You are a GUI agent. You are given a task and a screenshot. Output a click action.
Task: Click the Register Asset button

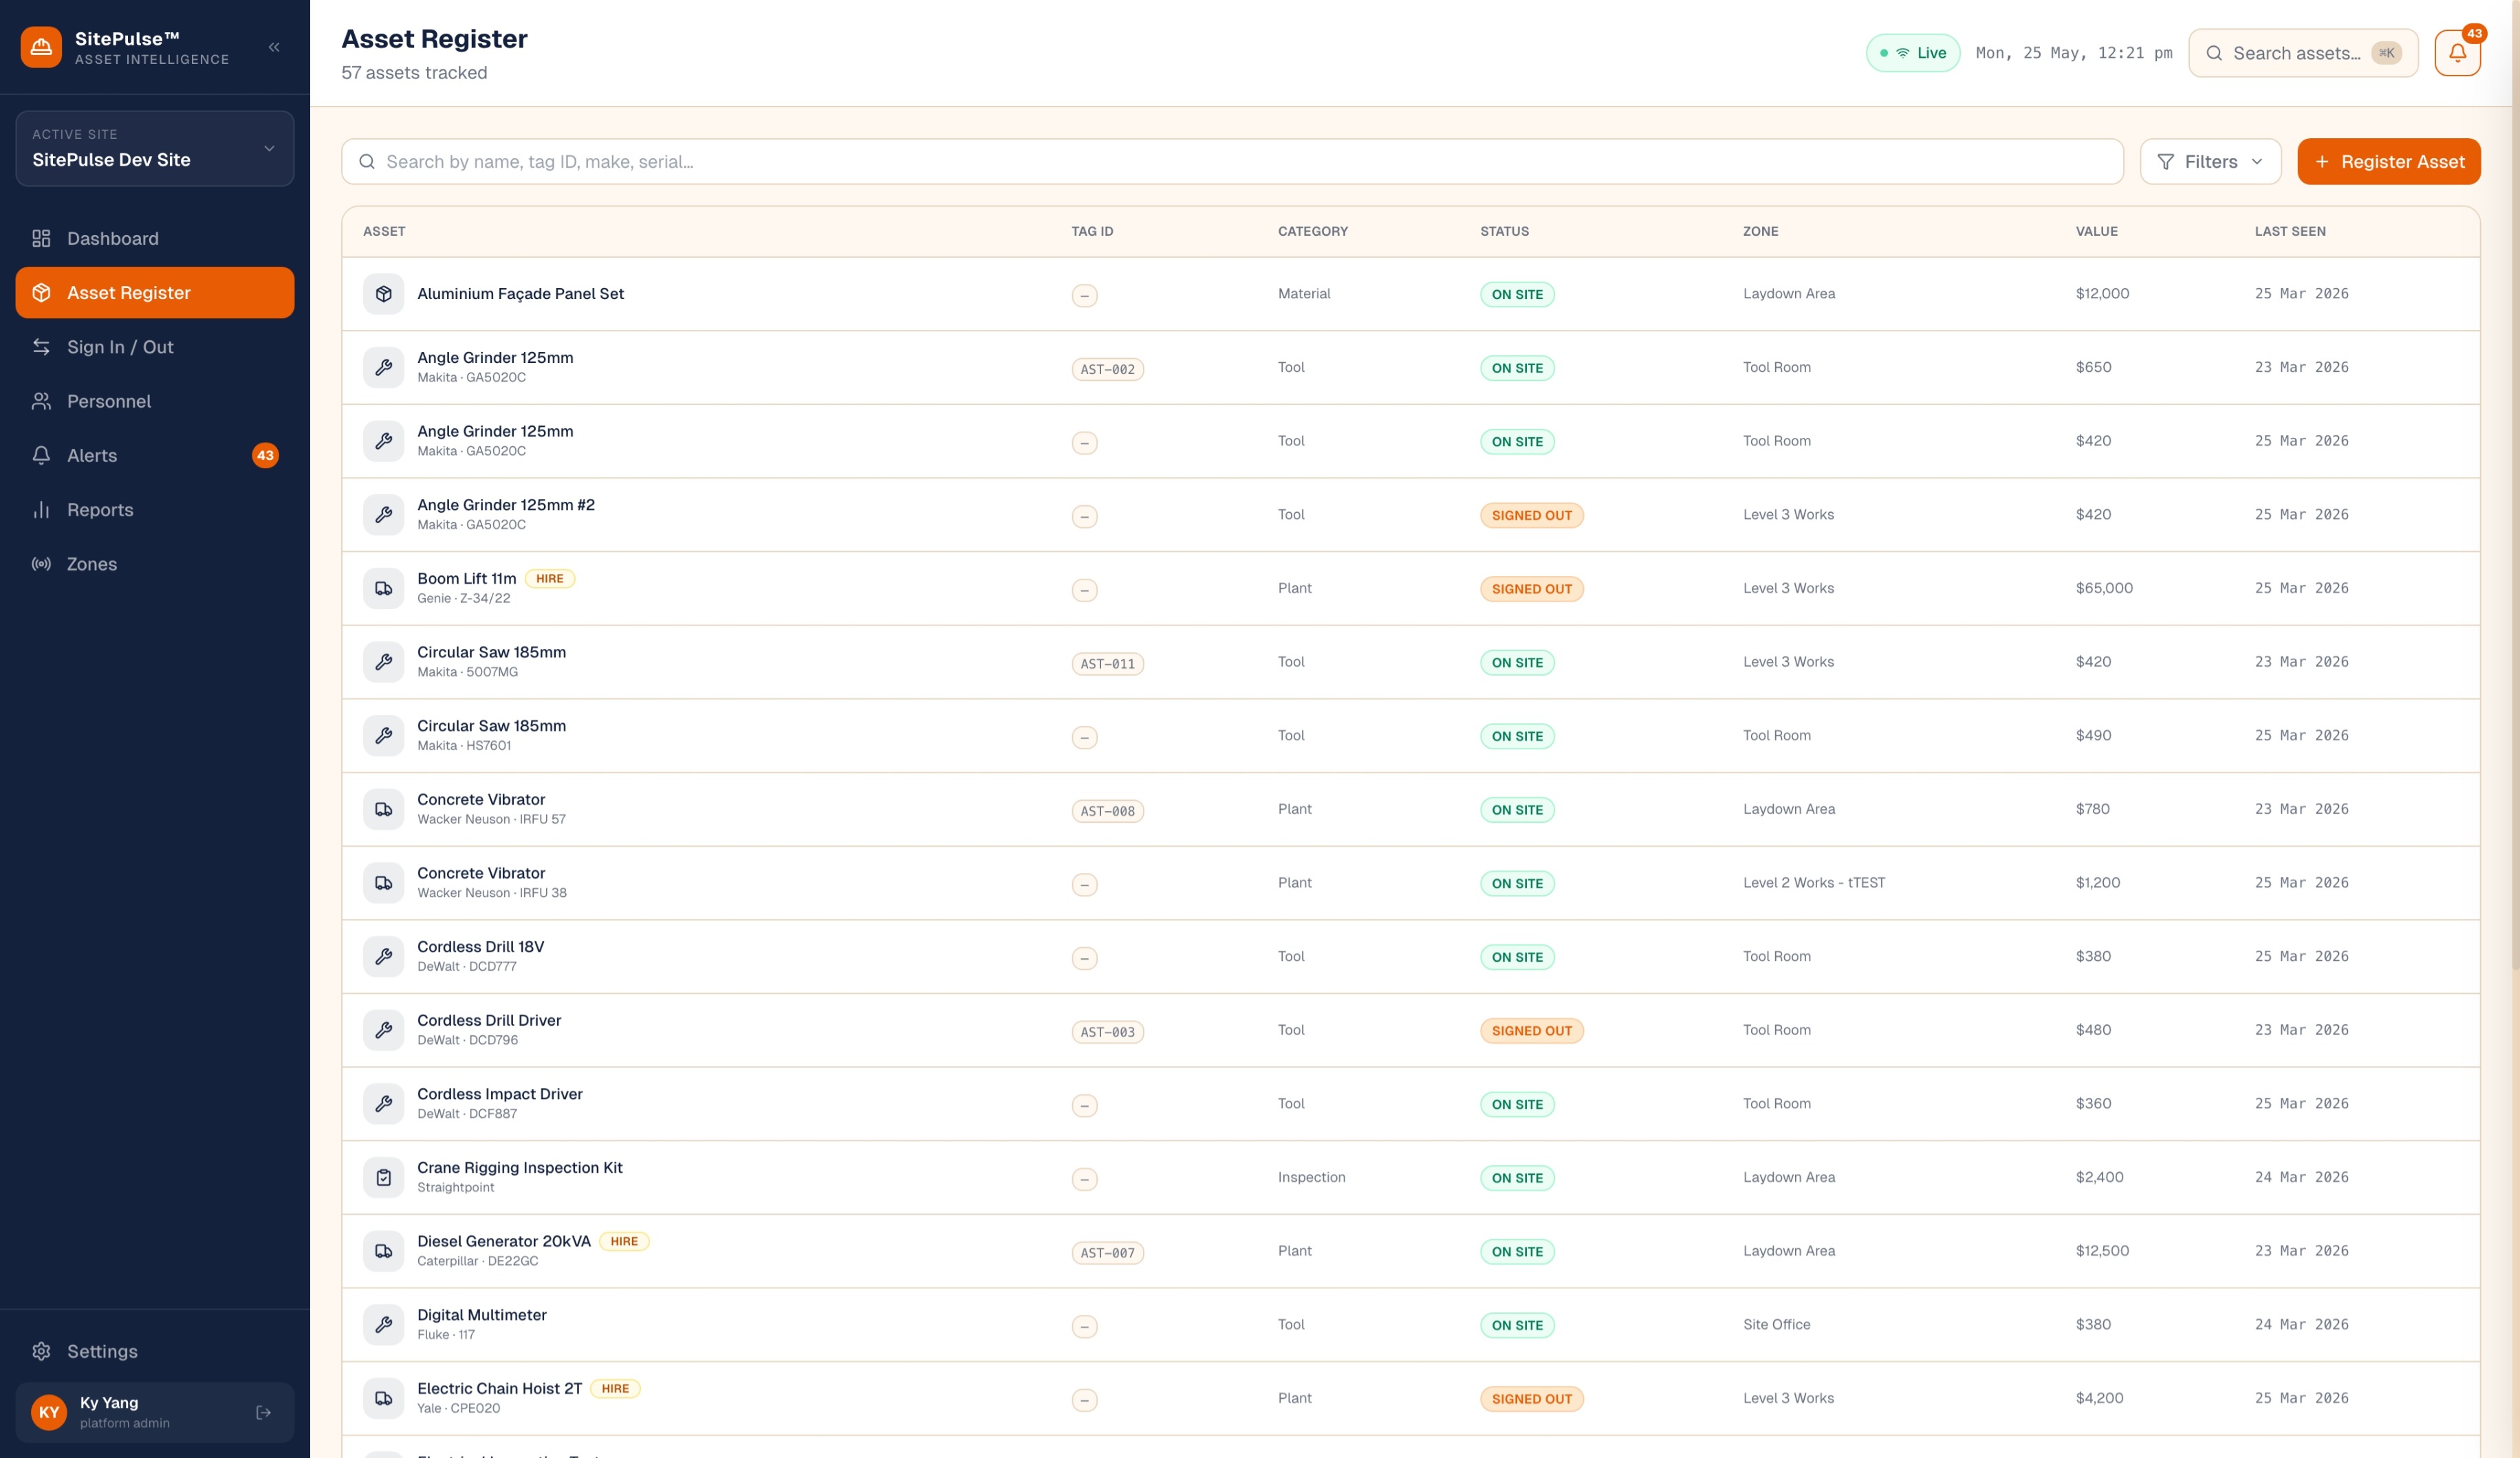click(x=2388, y=162)
